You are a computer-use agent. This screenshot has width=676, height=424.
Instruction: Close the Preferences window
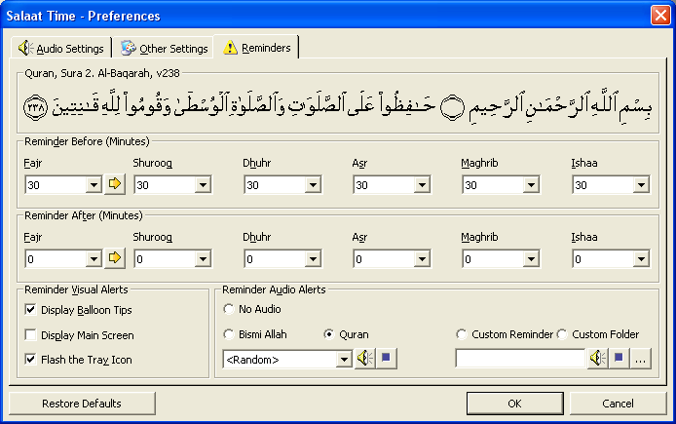coord(660,16)
